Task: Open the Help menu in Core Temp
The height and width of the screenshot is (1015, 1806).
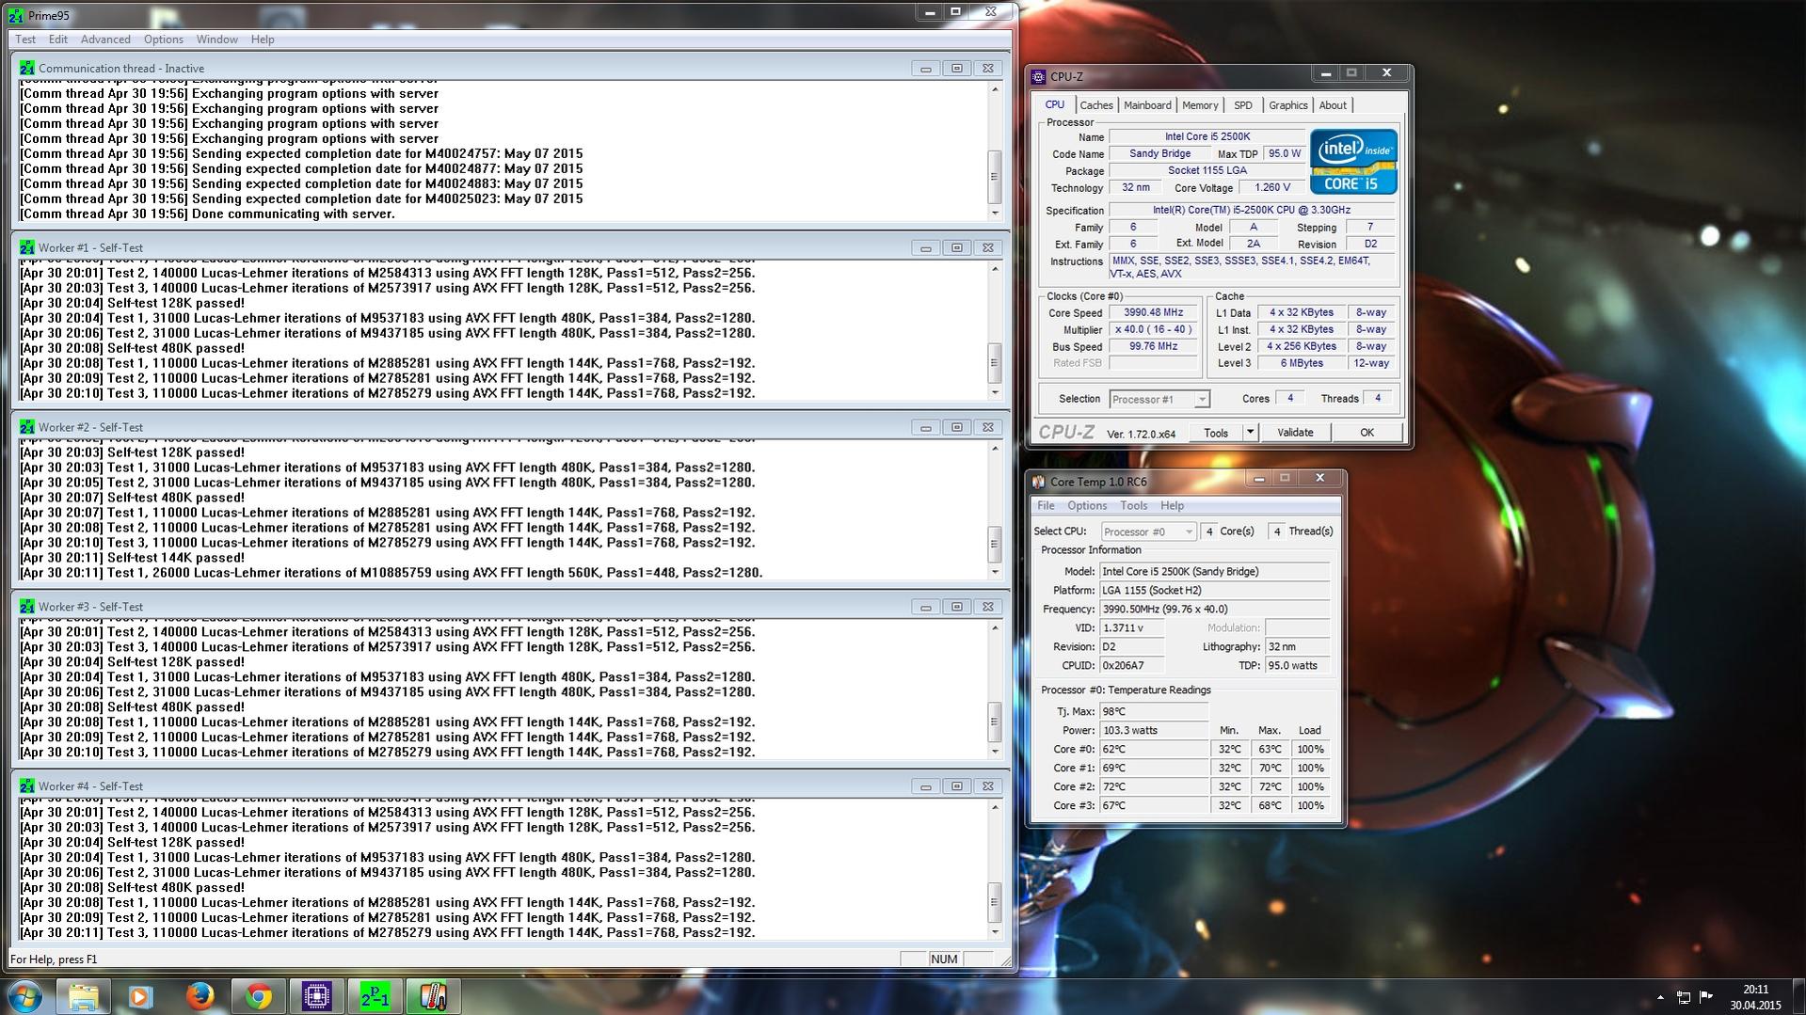Action: pos(1172,506)
